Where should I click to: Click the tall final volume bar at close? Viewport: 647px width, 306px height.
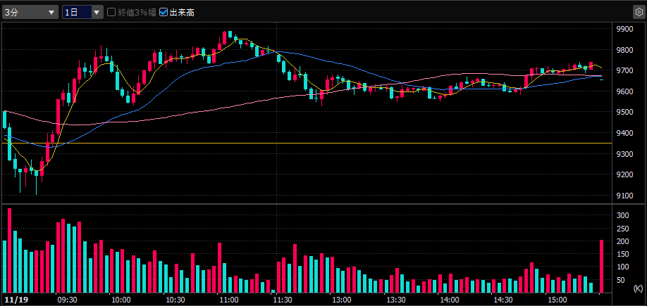coord(602,266)
